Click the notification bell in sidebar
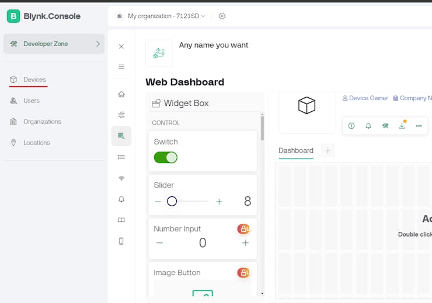Screen dimensions: 432x303 coord(121,199)
